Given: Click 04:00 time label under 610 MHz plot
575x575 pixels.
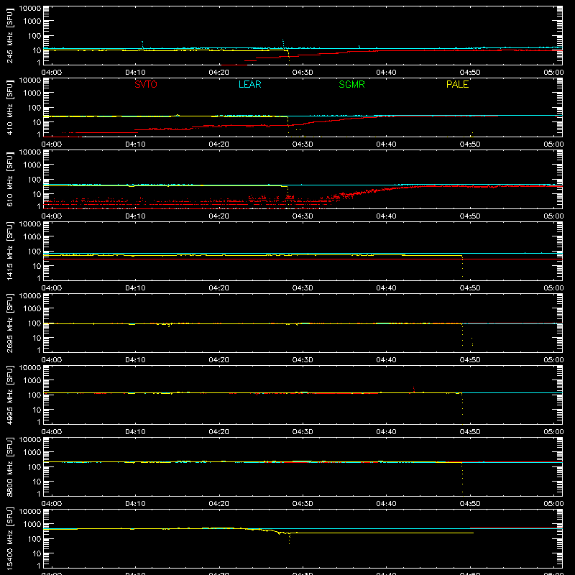Looking at the screenshot, I should pos(51,216).
